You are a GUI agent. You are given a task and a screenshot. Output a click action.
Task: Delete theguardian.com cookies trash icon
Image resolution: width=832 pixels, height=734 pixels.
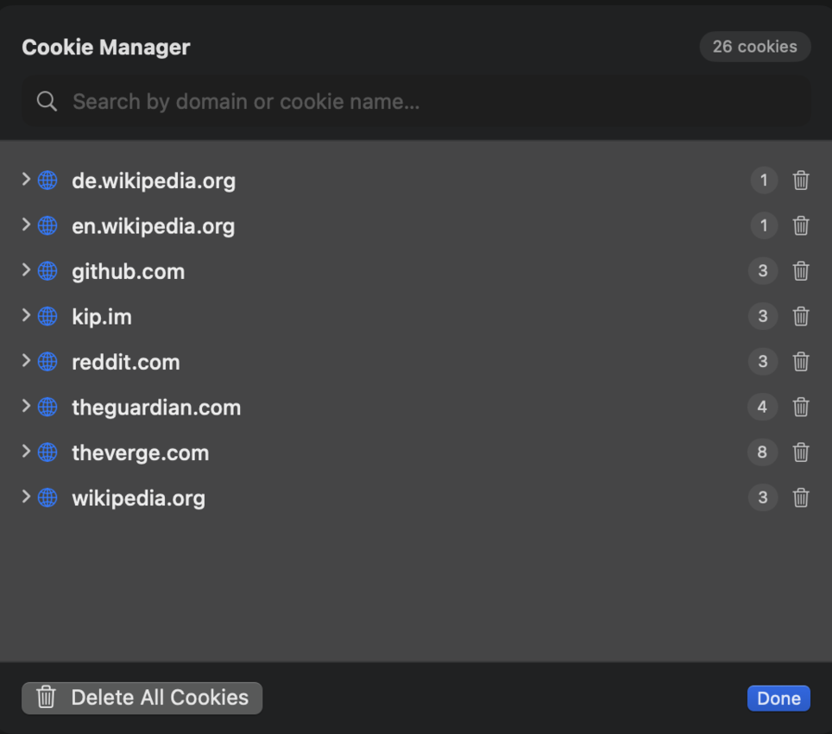tap(801, 407)
